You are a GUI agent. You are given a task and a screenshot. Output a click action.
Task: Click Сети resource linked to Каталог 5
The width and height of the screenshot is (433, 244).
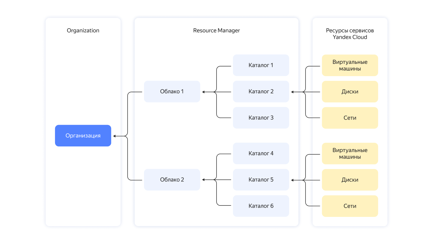tap(350, 206)
